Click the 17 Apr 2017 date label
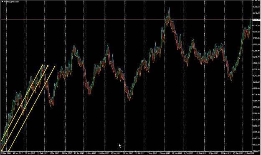The image size is (261, 155). pyautogui.click(x=79, y=153)
